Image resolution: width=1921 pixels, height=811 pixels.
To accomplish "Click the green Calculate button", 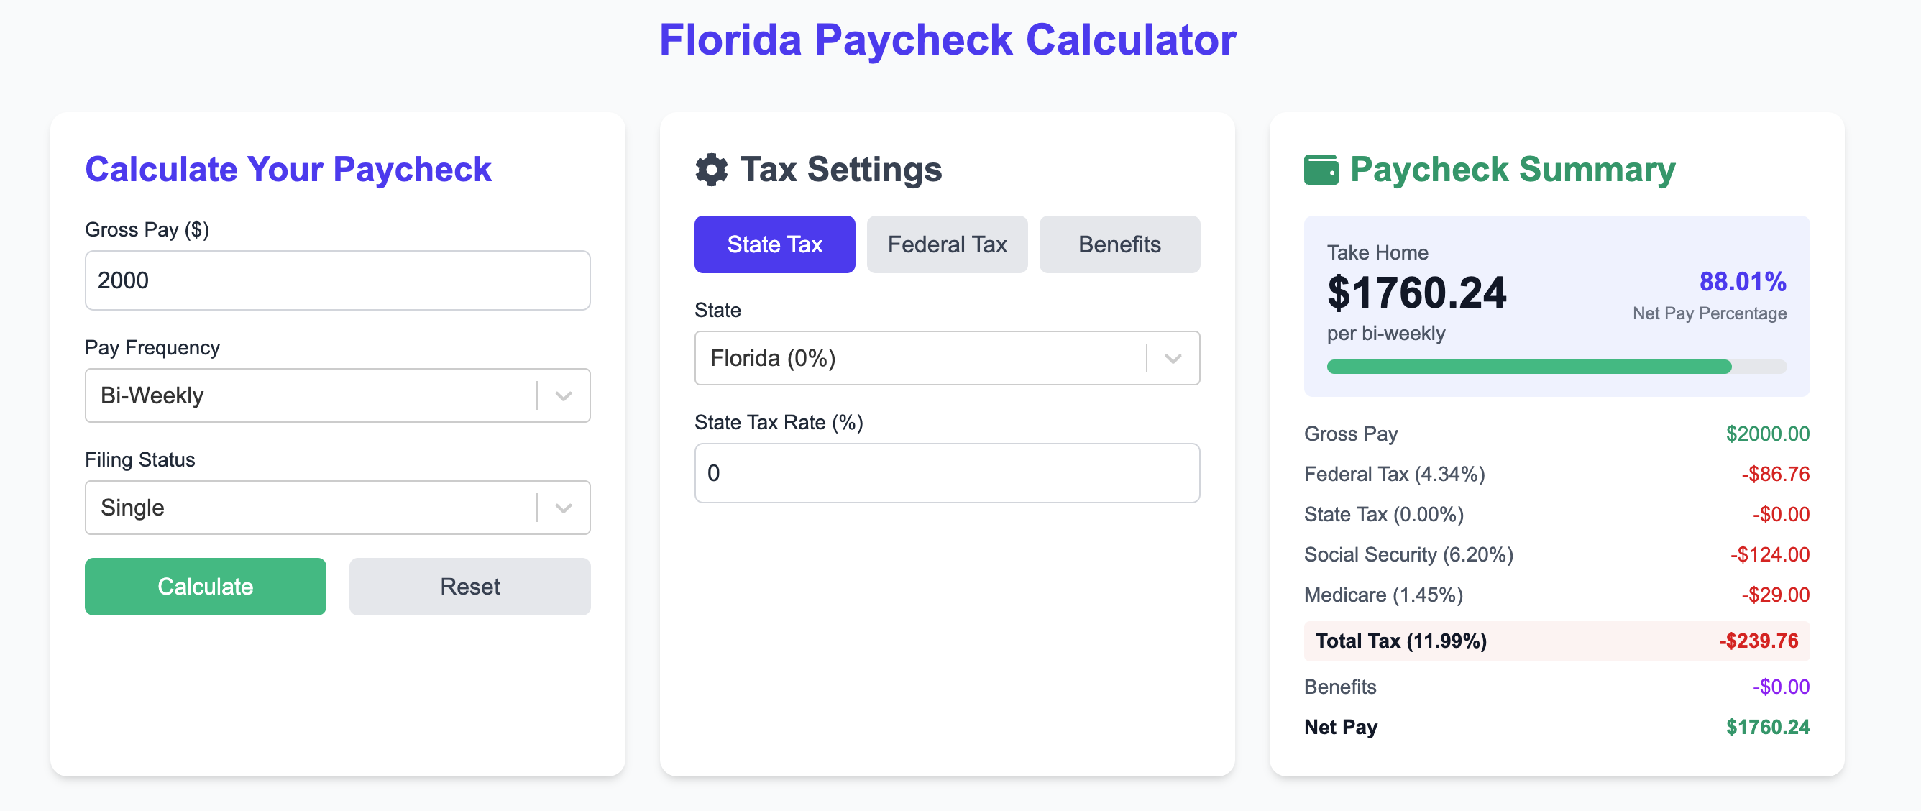I will [x=205, y=587].
